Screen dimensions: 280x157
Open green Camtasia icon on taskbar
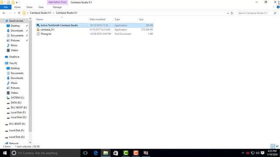tap(126, 153)
